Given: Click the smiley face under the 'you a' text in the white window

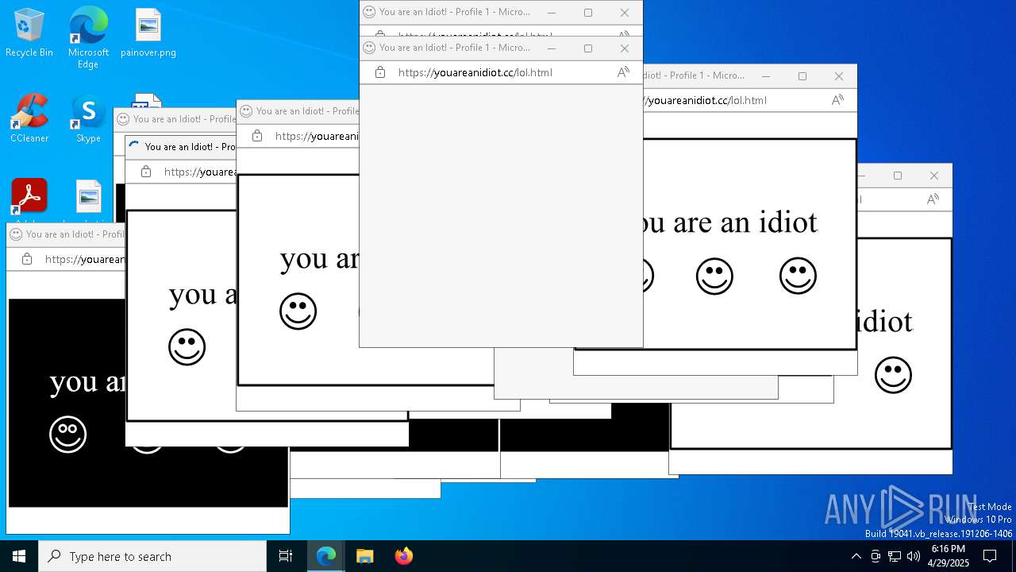Looking at the screenshot, I should click(187, 347).
